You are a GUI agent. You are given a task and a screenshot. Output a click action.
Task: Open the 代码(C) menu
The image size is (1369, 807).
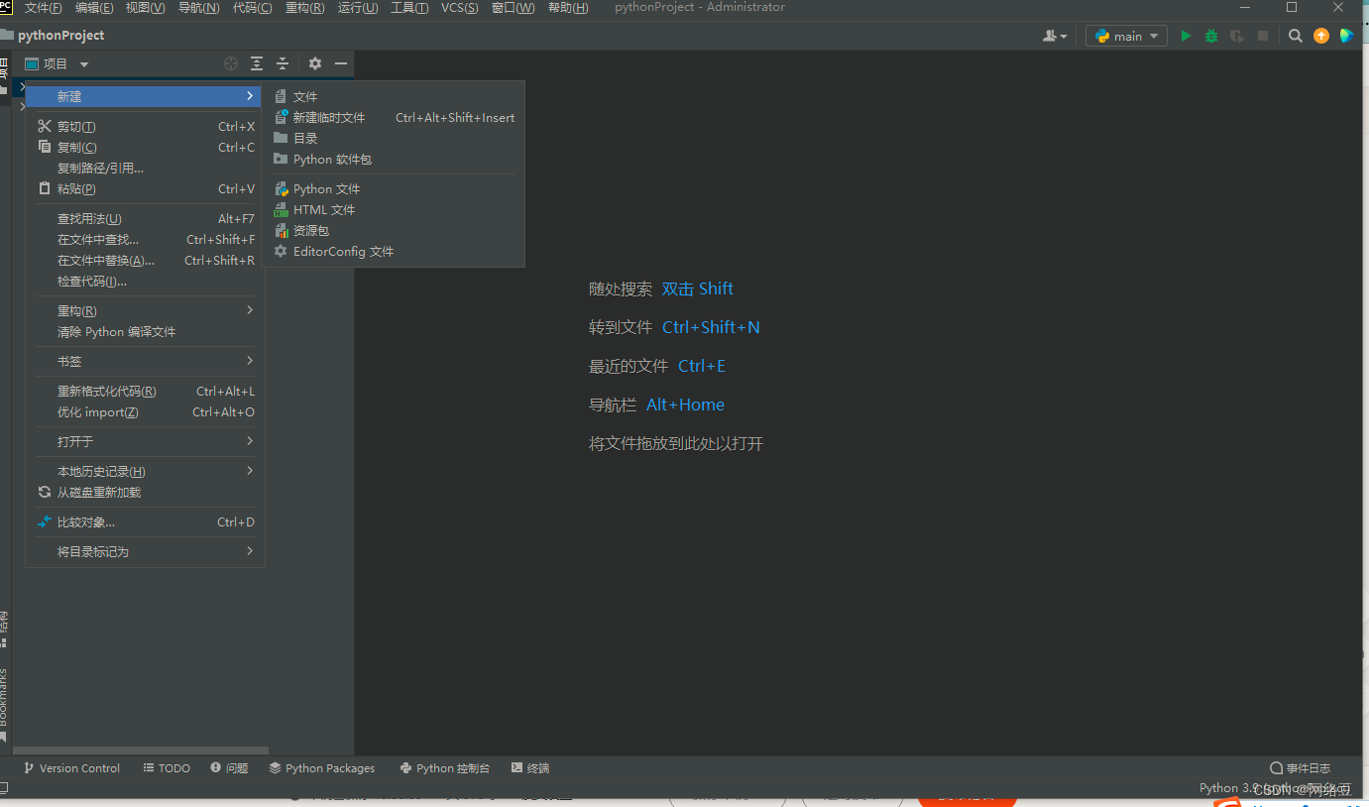[252, 8]
